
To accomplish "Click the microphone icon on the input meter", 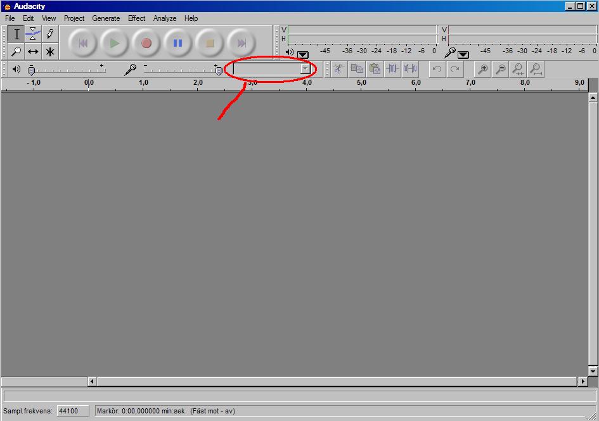I will pyautogui.click(x=450, y=53).
